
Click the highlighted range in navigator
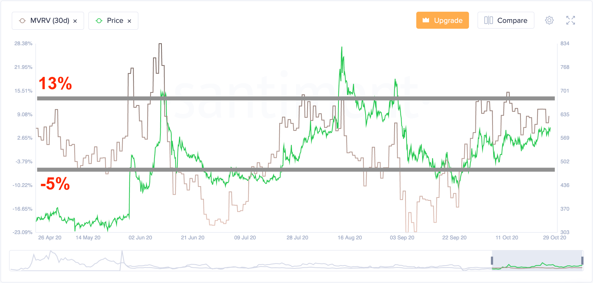[x=537, y=260]
